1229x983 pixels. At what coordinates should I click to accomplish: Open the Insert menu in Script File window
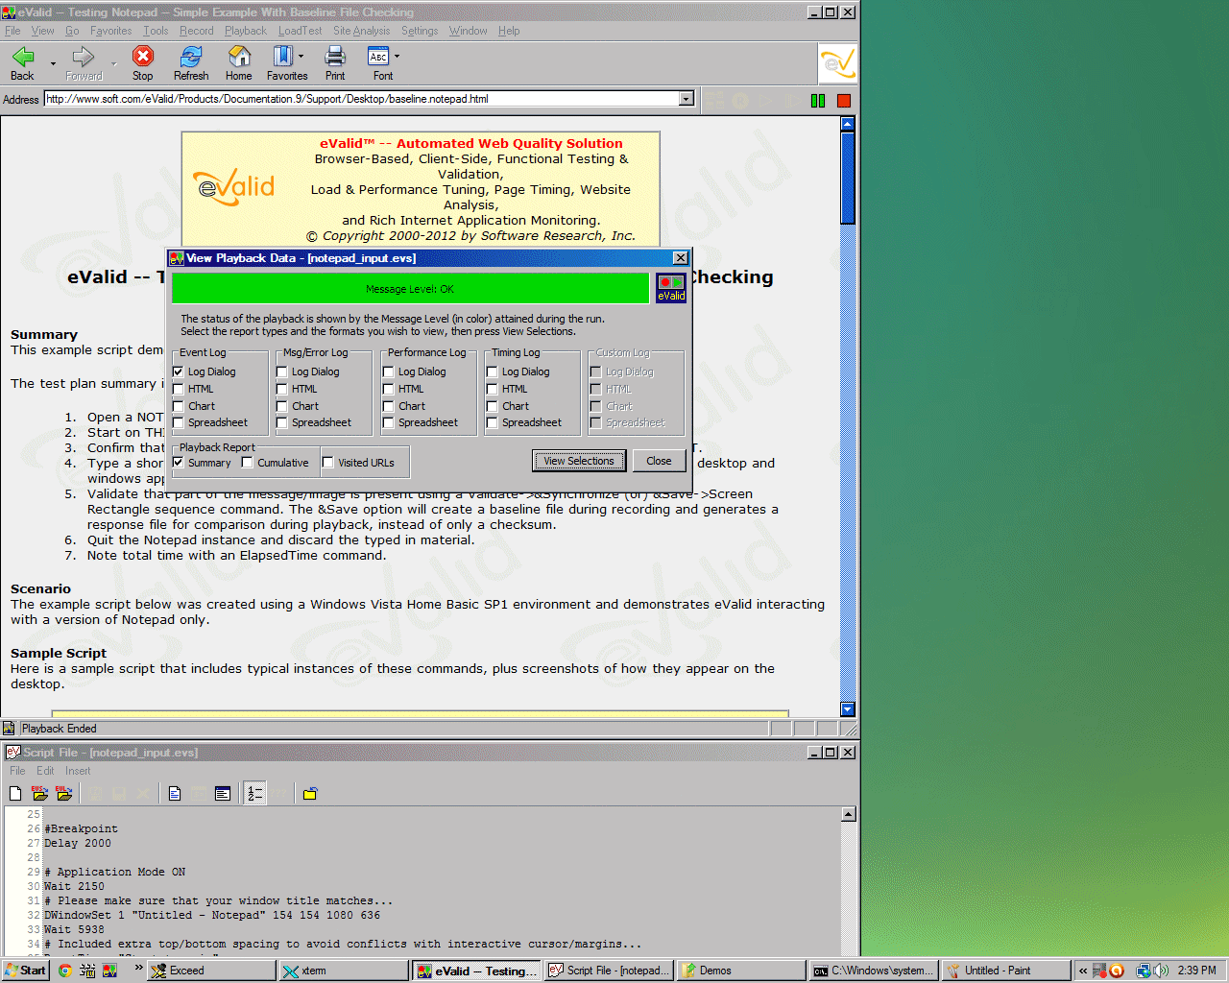78,771
